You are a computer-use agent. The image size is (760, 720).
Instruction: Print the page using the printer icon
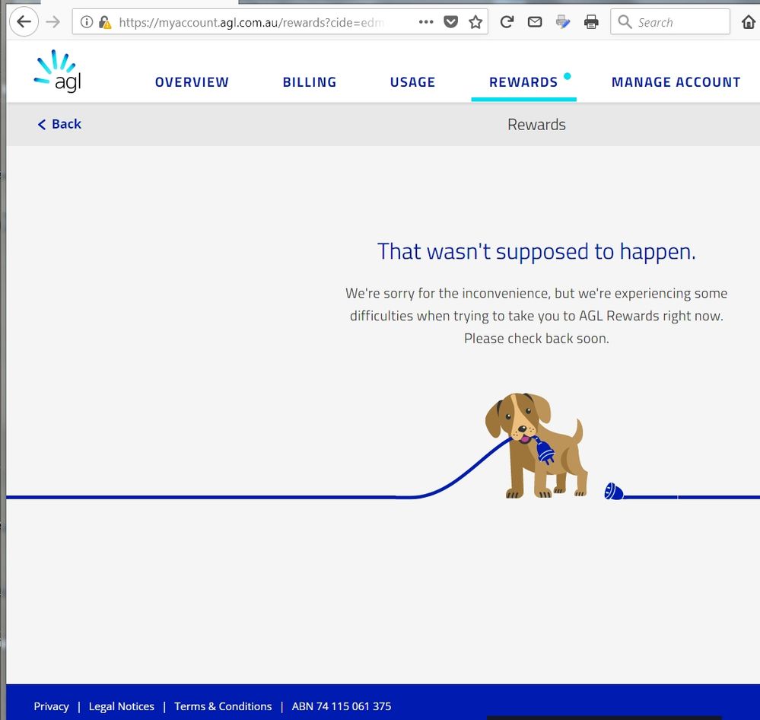point(591,22)
